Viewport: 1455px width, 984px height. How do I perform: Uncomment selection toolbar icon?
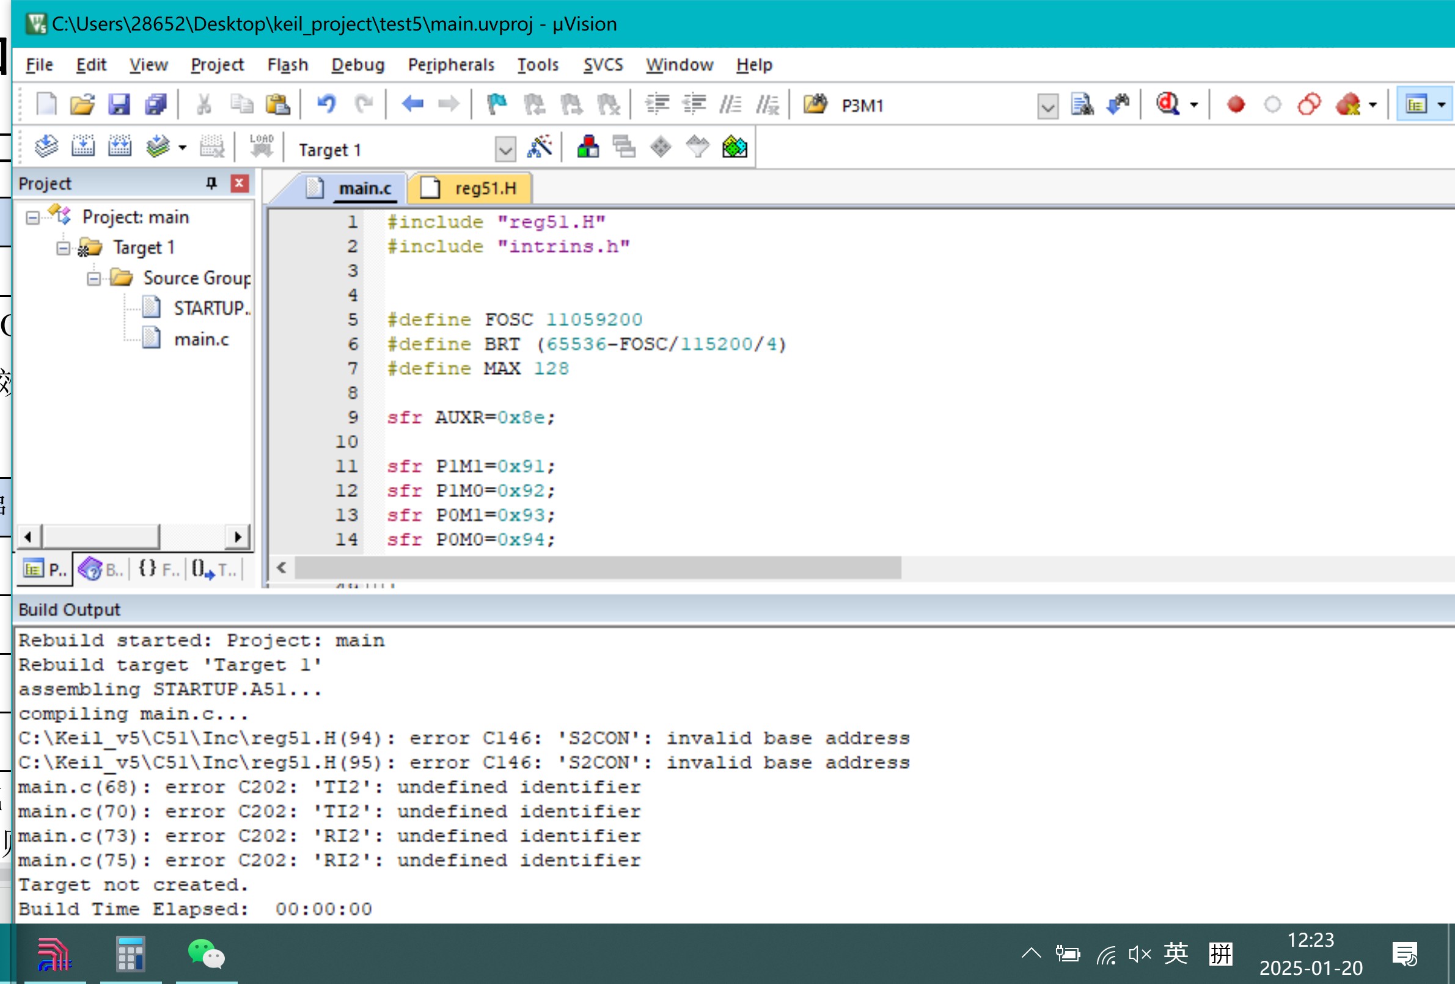click(x=768, y=104)
